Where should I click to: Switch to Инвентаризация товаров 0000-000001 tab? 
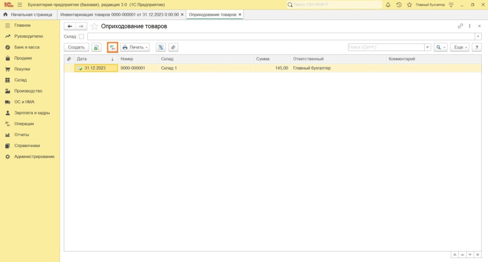[x=120, y=15]
